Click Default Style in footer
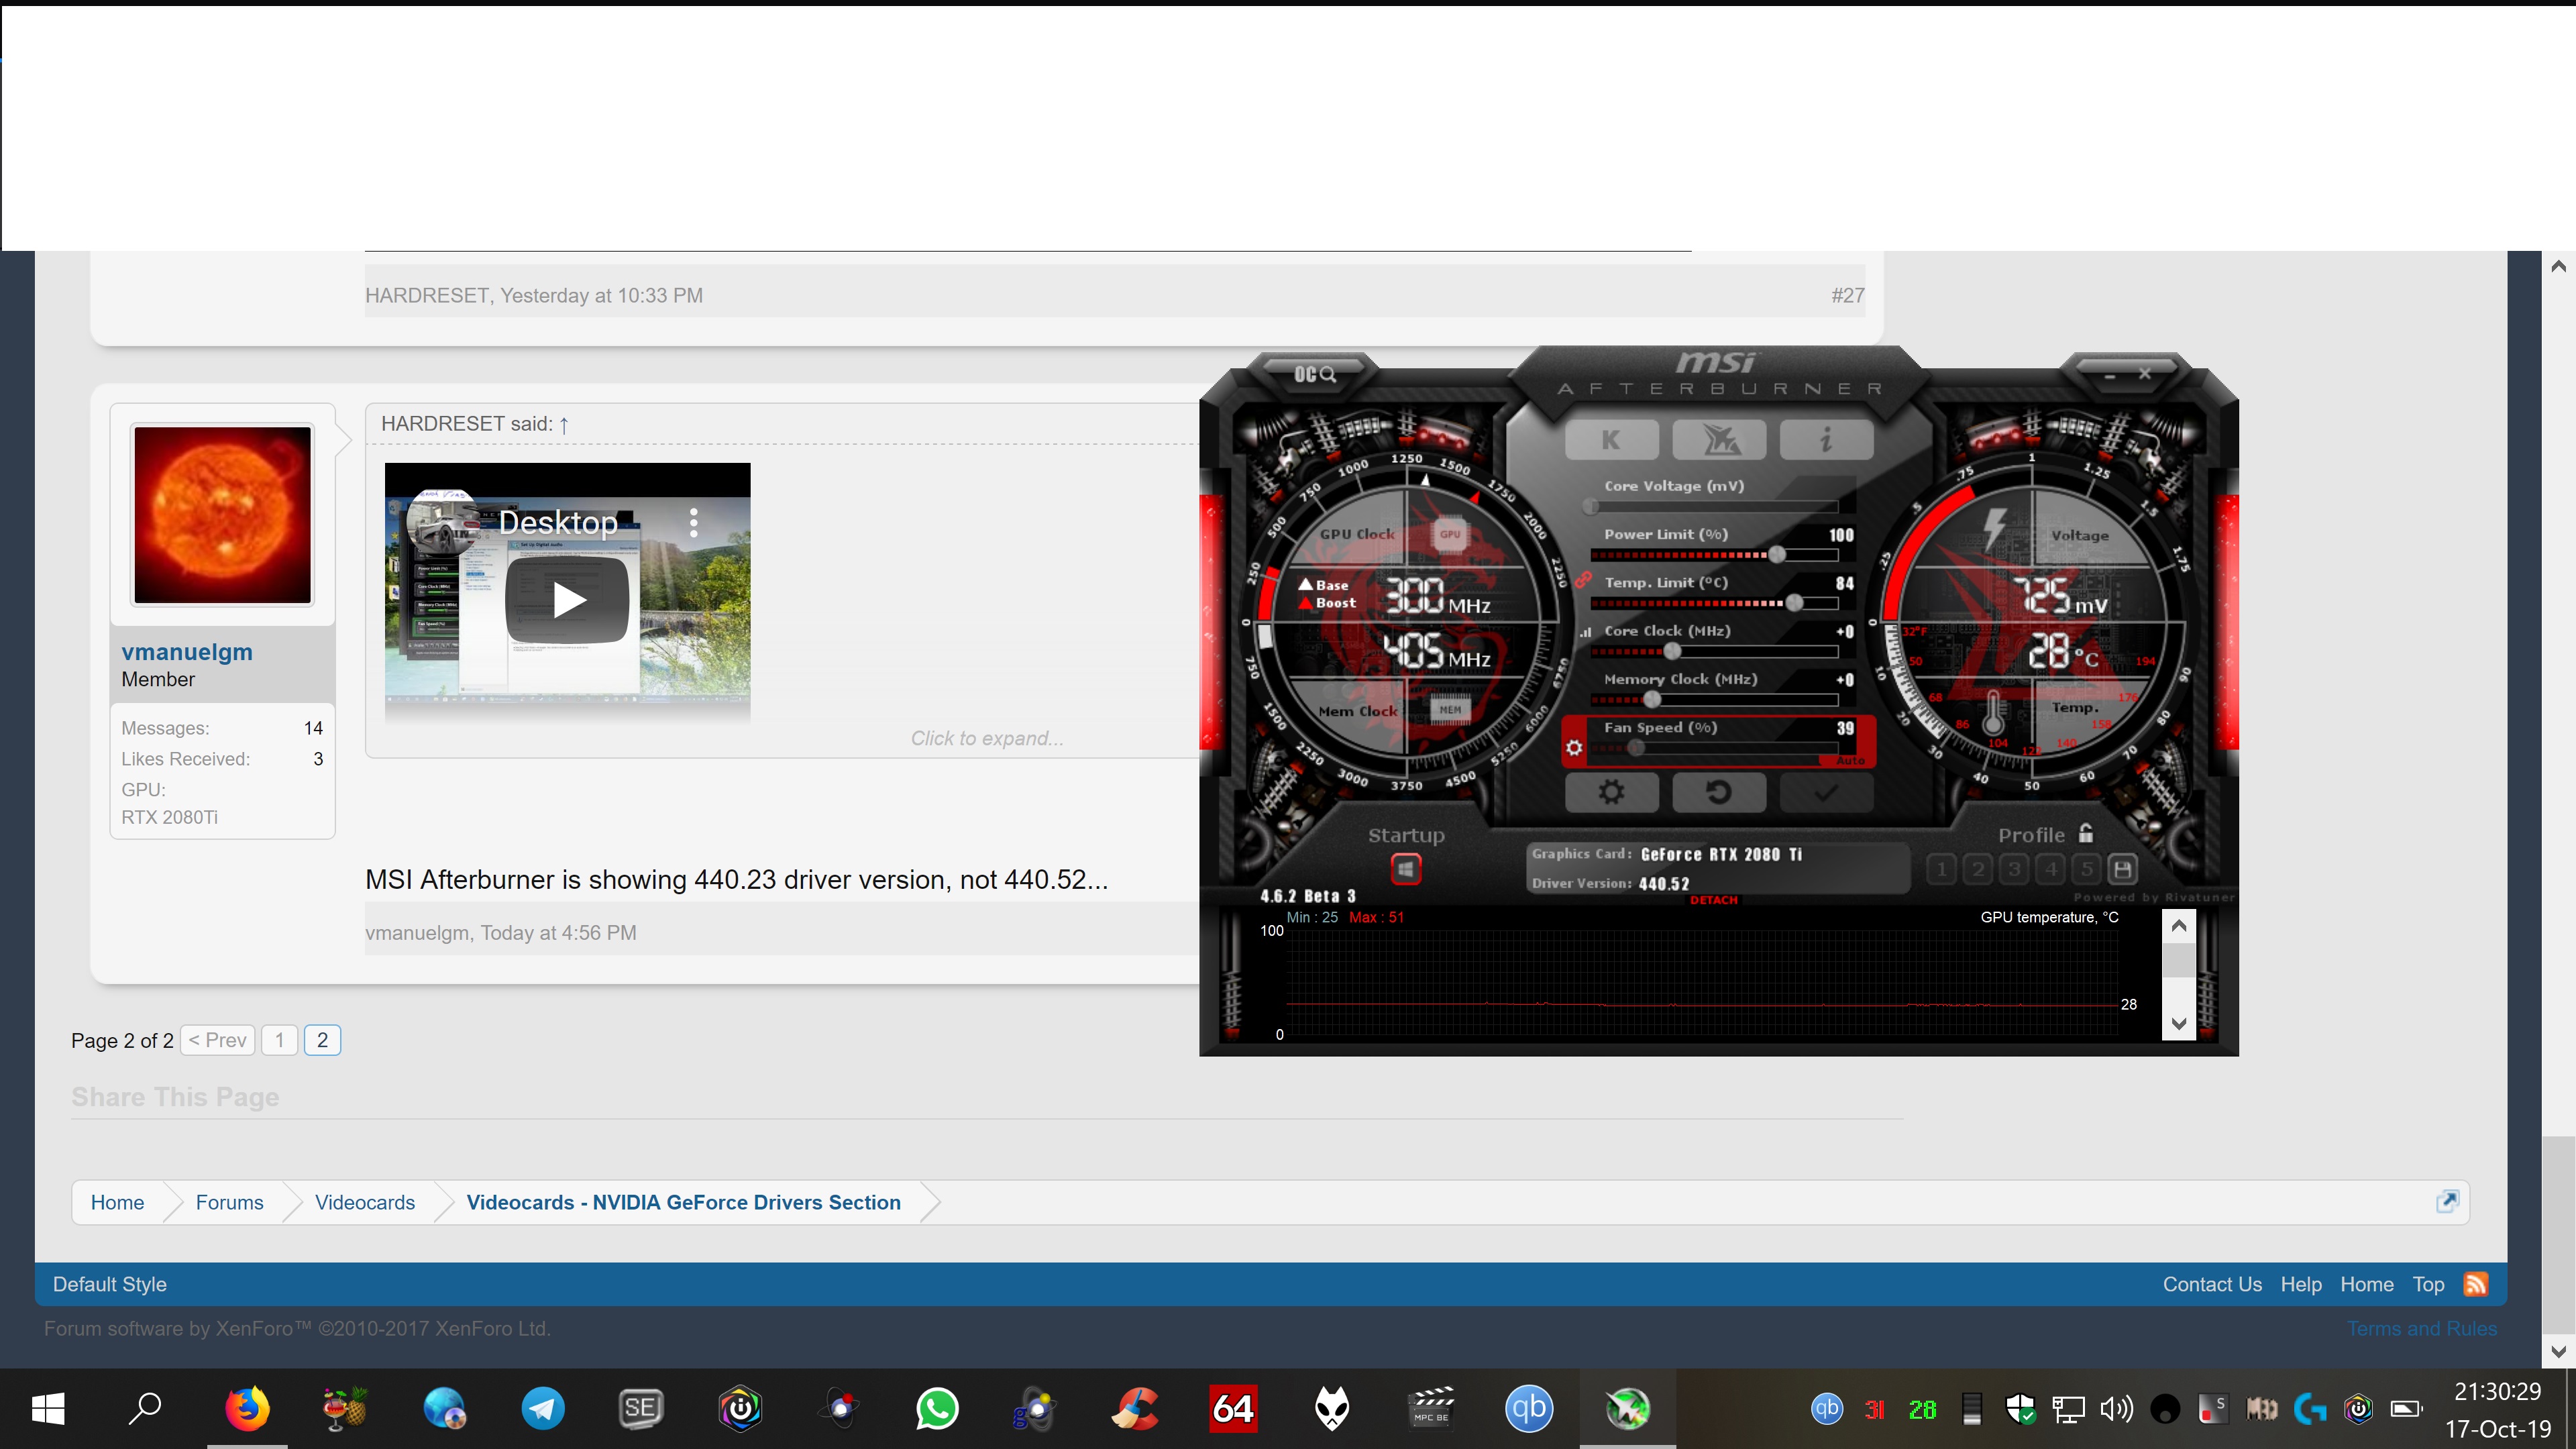Viewport: 2576px width, 1449px height. point(110,1284)
